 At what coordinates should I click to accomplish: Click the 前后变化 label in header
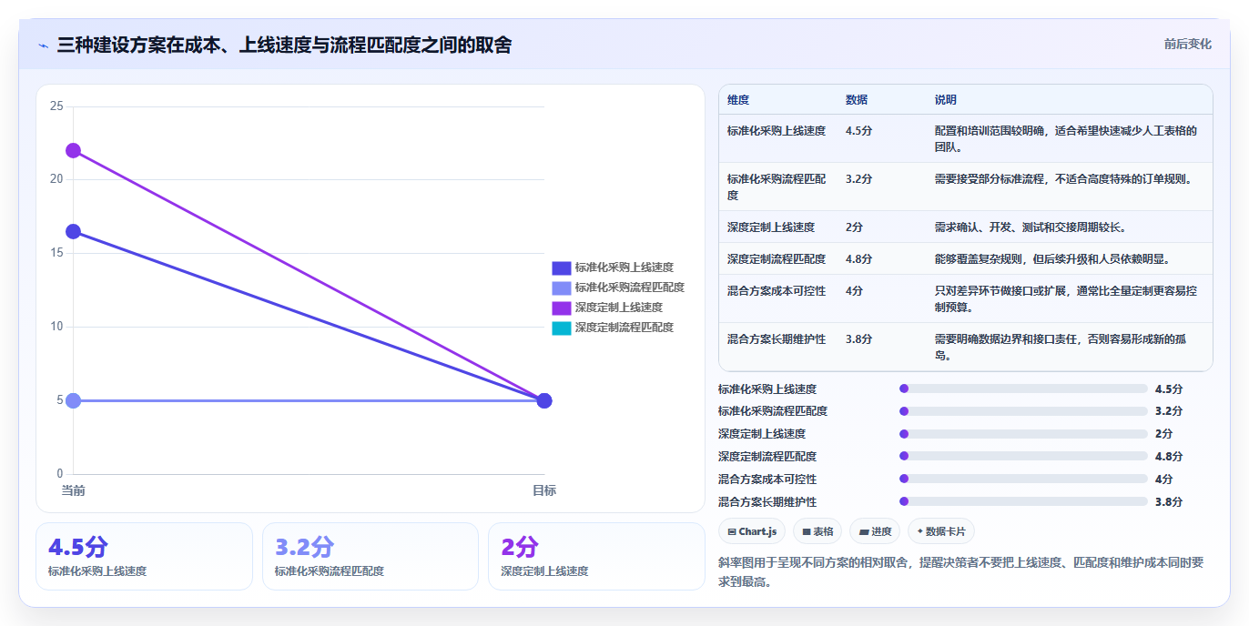[x=1187, y=44]
